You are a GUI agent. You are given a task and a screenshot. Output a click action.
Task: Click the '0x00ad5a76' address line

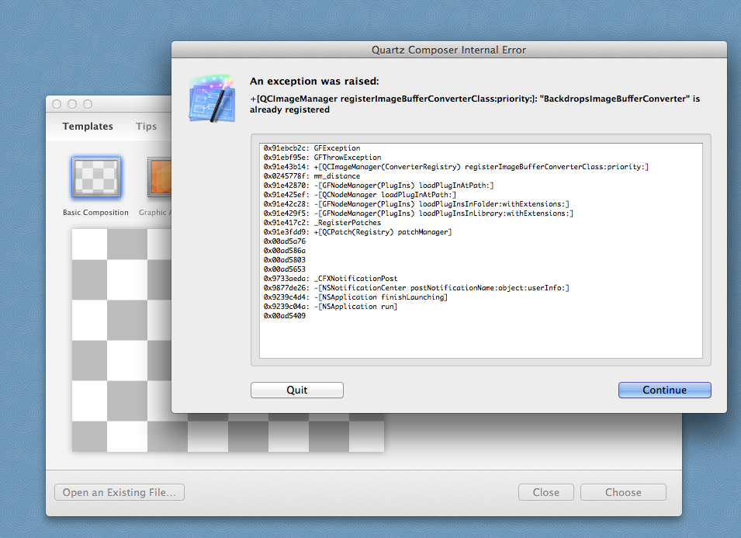coord(285,241)
